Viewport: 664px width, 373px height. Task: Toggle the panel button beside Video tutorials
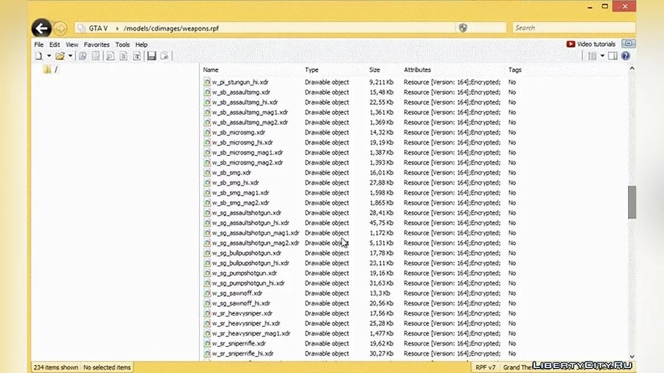click(x=628, y=44)
